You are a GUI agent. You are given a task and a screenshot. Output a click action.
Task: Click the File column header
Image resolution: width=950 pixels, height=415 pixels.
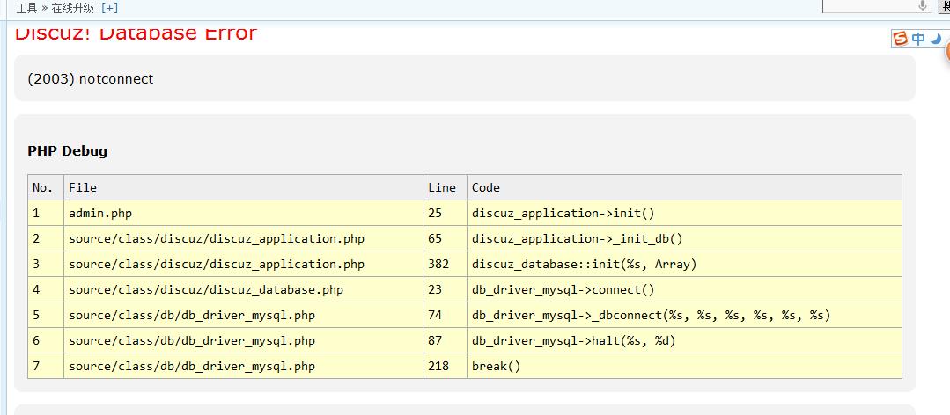[244, 187]
